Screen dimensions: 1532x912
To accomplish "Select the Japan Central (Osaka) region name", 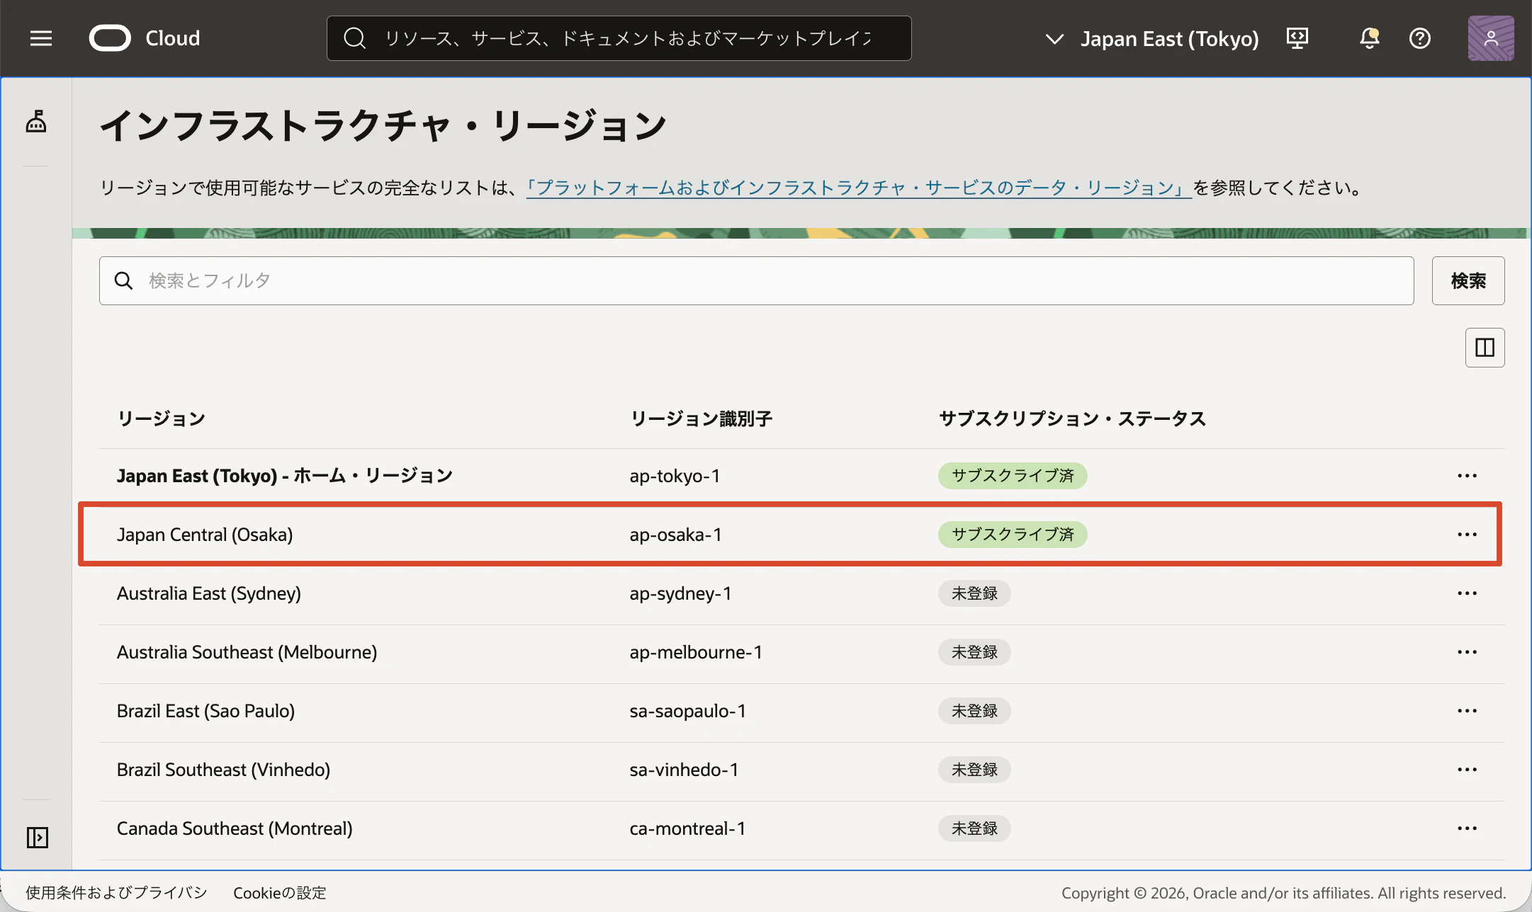I will pyautogui.click(x=205, y=535).
